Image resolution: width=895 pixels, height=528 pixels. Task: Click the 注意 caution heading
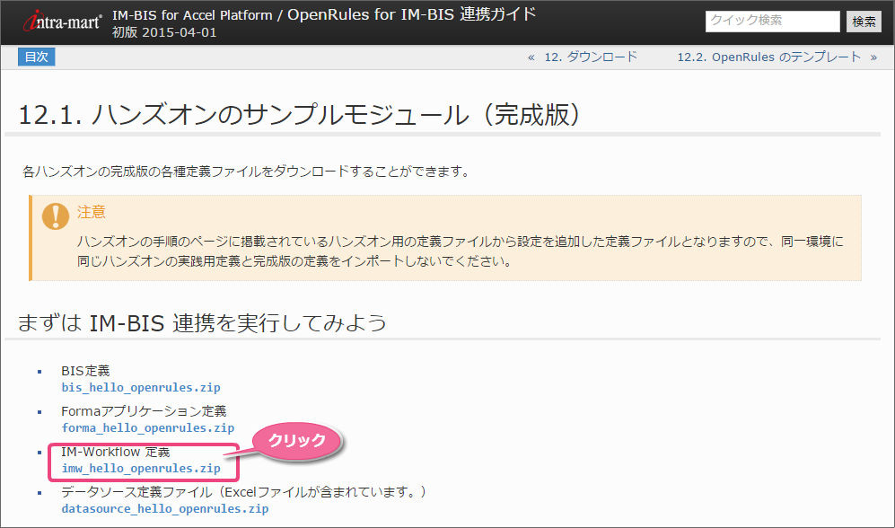pos(92,212)
